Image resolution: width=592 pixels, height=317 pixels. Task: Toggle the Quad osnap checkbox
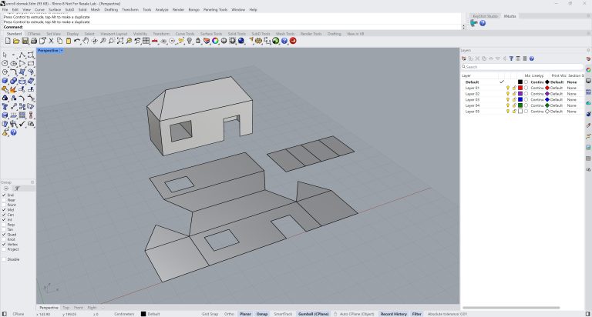pos(4,235)
